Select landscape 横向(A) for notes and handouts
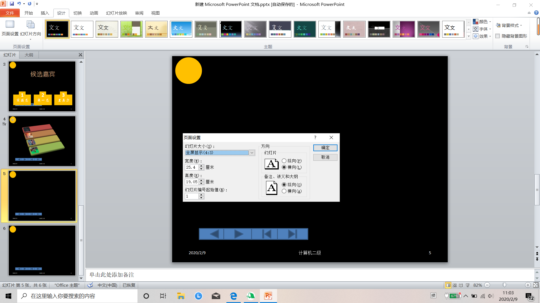The image size is (540, 303). (284, 191)
